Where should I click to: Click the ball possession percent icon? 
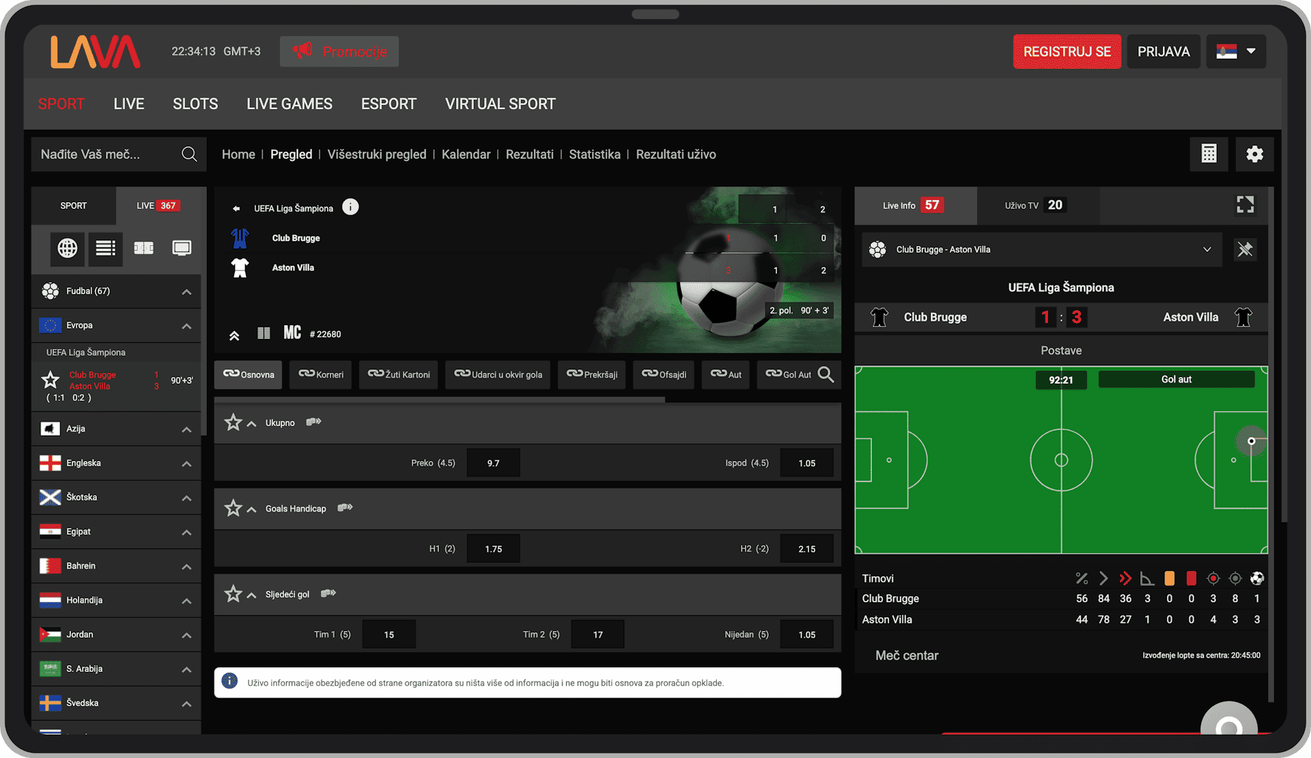[1082, 578]
